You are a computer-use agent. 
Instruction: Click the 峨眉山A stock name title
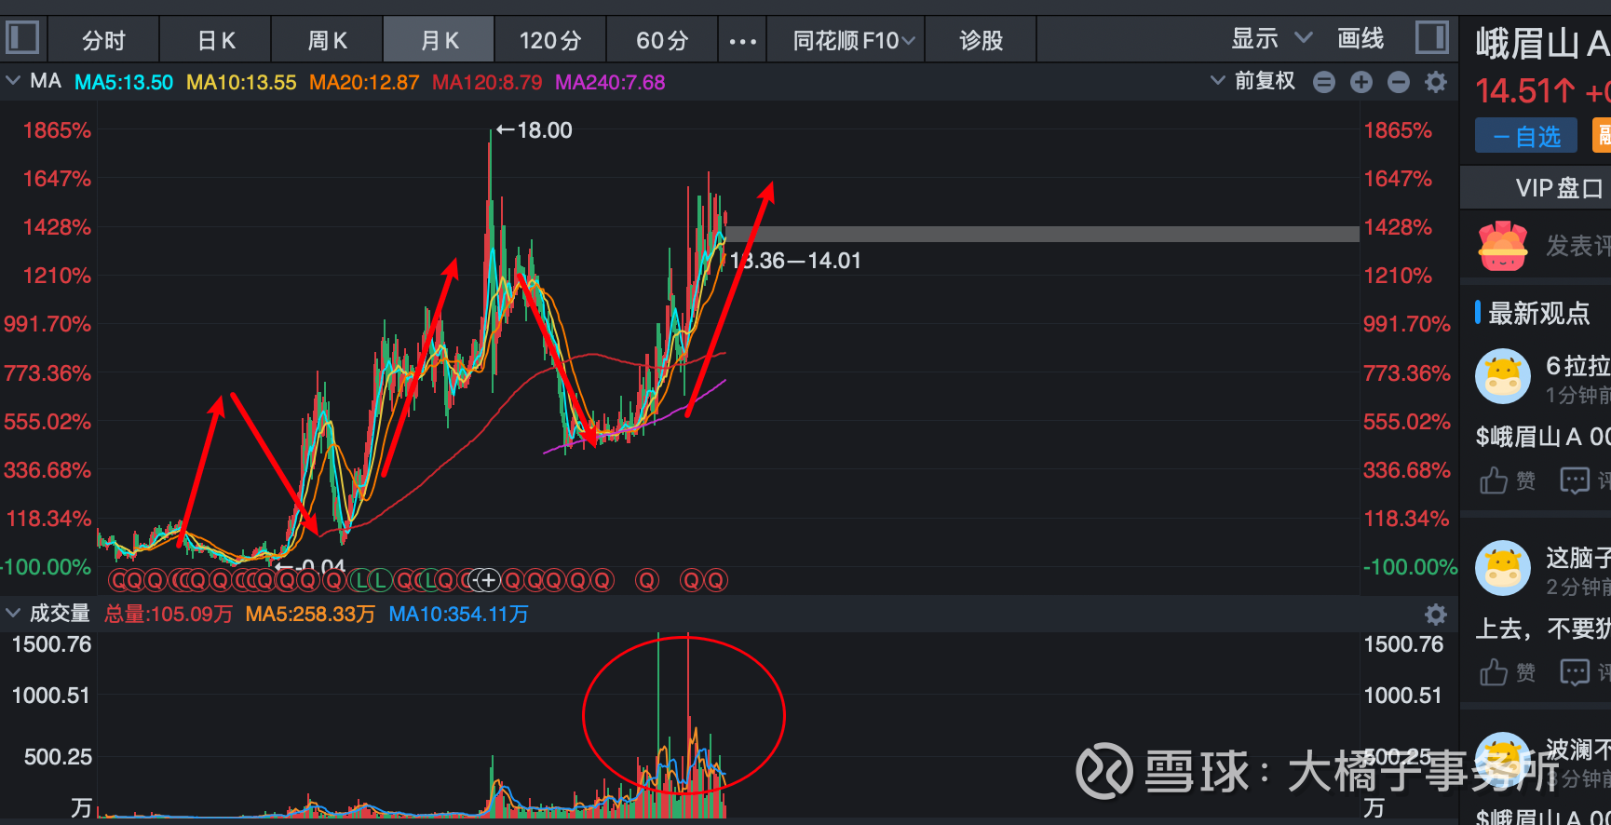click(x=1543, y=45)
